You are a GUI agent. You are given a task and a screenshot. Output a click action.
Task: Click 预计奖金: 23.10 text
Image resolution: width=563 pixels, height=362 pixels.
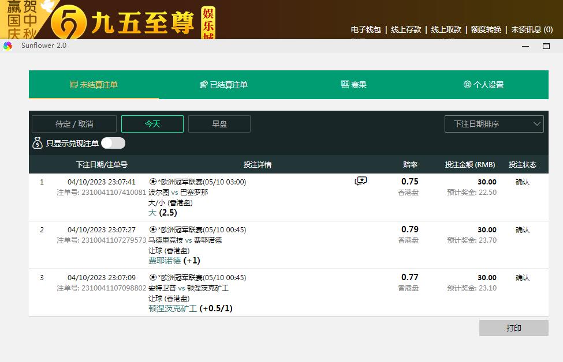(x=472, y=288)
